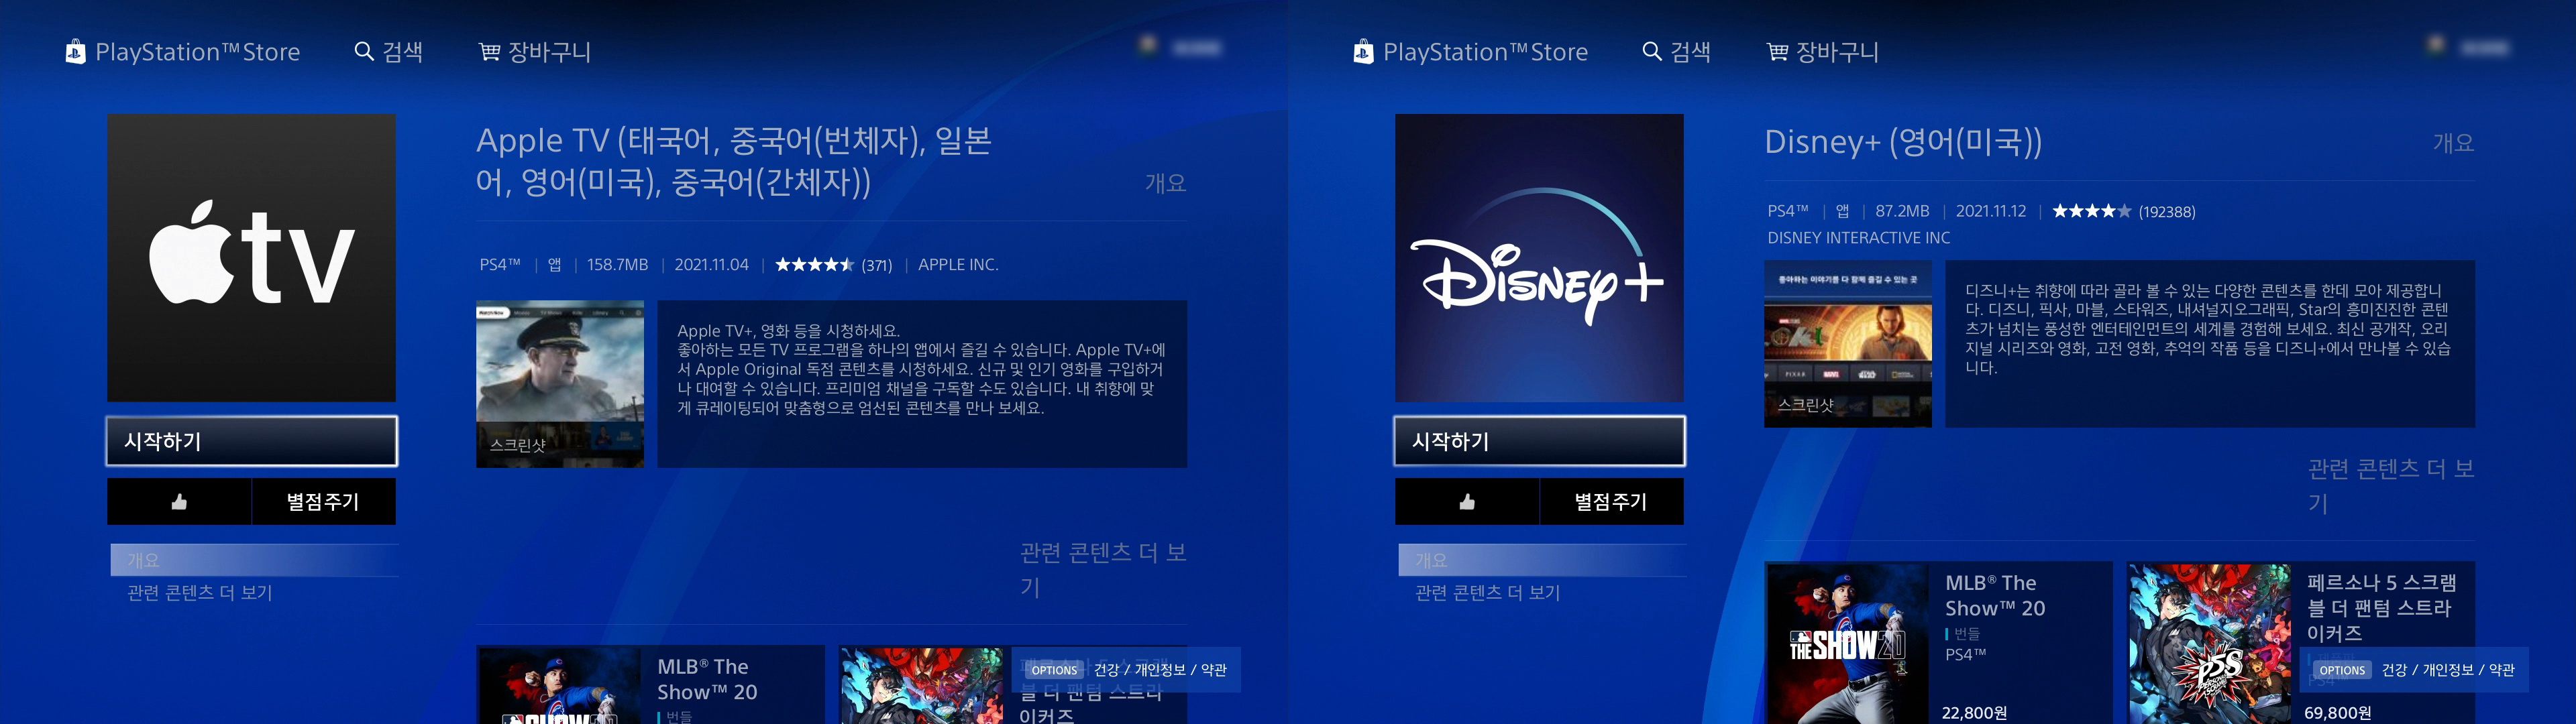Open cart icon on Disney+ page

pos(1777,52)
